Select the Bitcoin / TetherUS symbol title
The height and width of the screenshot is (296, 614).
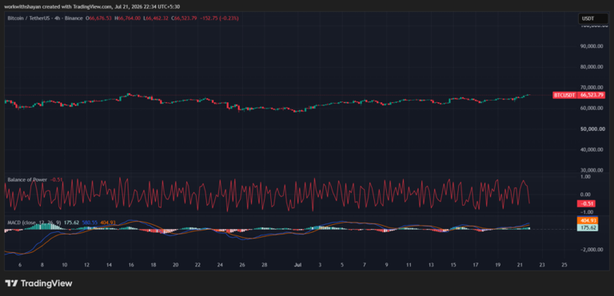tap(45, 18)
